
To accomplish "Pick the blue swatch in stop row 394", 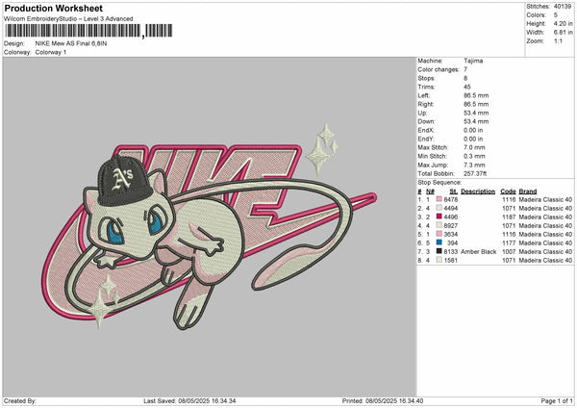I will [x=439, y=242].
